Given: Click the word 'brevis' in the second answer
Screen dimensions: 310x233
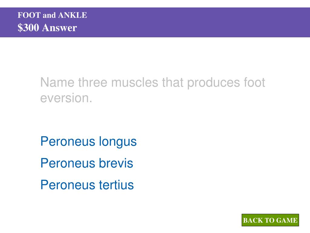Looking at the screenshot, I should pos(116,163).
